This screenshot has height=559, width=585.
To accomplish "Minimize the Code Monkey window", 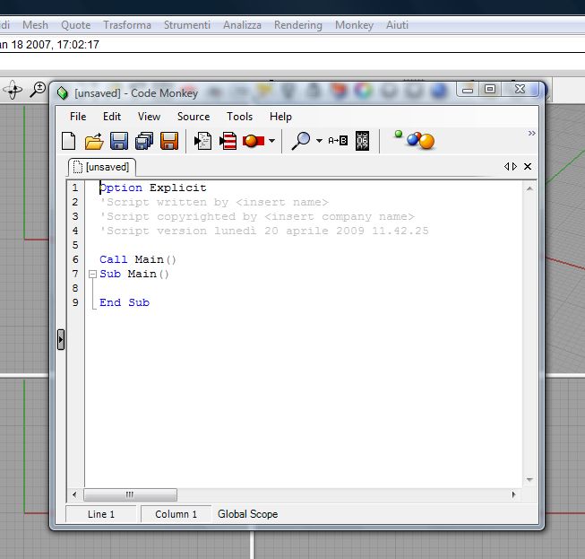I will pos(468,90).
